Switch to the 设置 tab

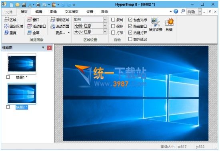[x=90, y=12]
